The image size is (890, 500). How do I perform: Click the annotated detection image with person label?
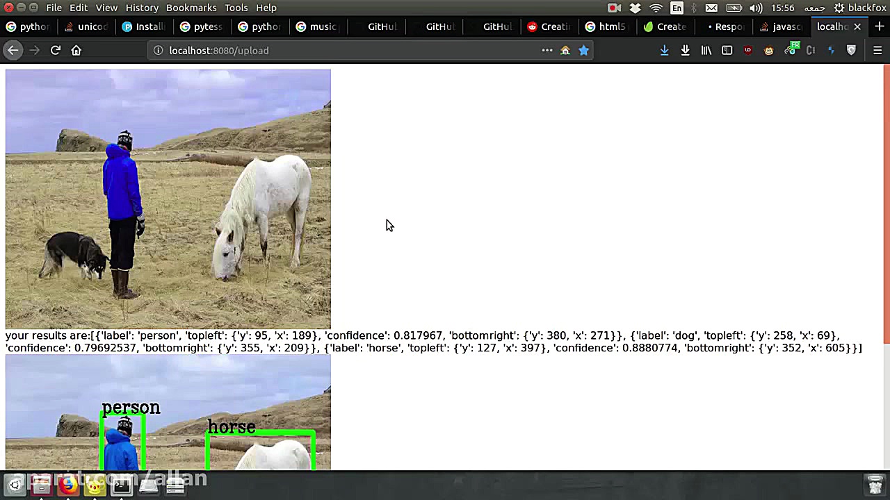pos(168,412)
